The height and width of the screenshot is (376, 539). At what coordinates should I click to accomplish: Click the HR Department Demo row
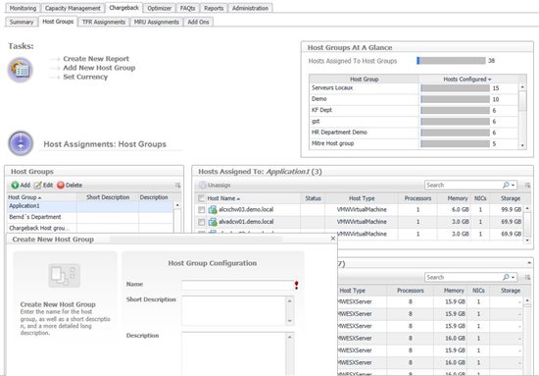414,133
